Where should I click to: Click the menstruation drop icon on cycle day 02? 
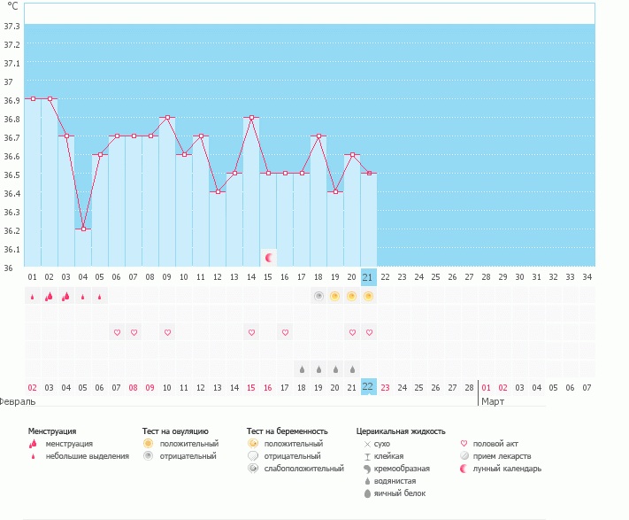(x=49, y=297)
